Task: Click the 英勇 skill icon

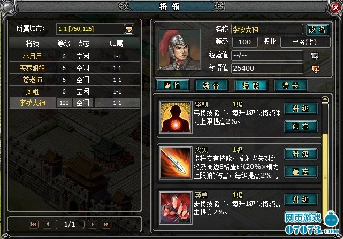Action: [x=176, y=208]
